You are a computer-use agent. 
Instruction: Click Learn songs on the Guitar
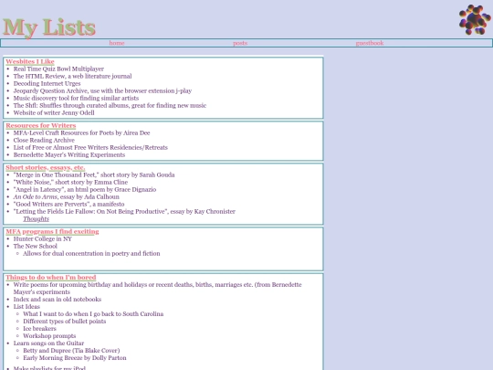click(x=48, y=343)
